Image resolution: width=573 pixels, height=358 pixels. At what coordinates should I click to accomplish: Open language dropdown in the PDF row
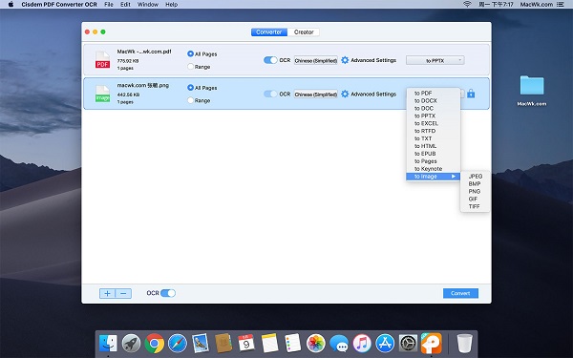316,61
